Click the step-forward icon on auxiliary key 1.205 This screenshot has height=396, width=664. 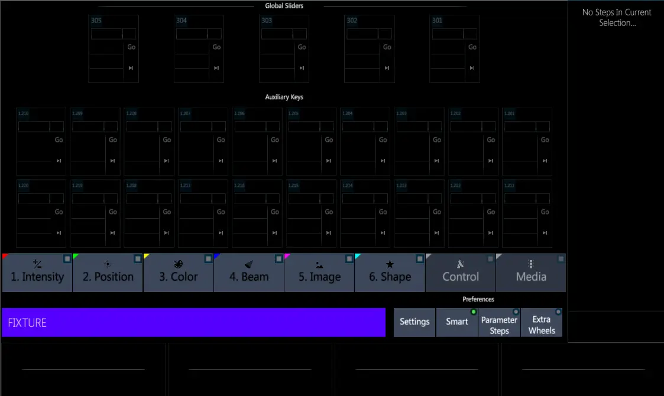point(329,161)
